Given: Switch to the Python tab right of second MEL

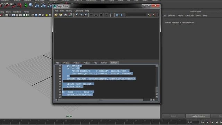Looking at the screenshot, I should click(x=104, y=63).
